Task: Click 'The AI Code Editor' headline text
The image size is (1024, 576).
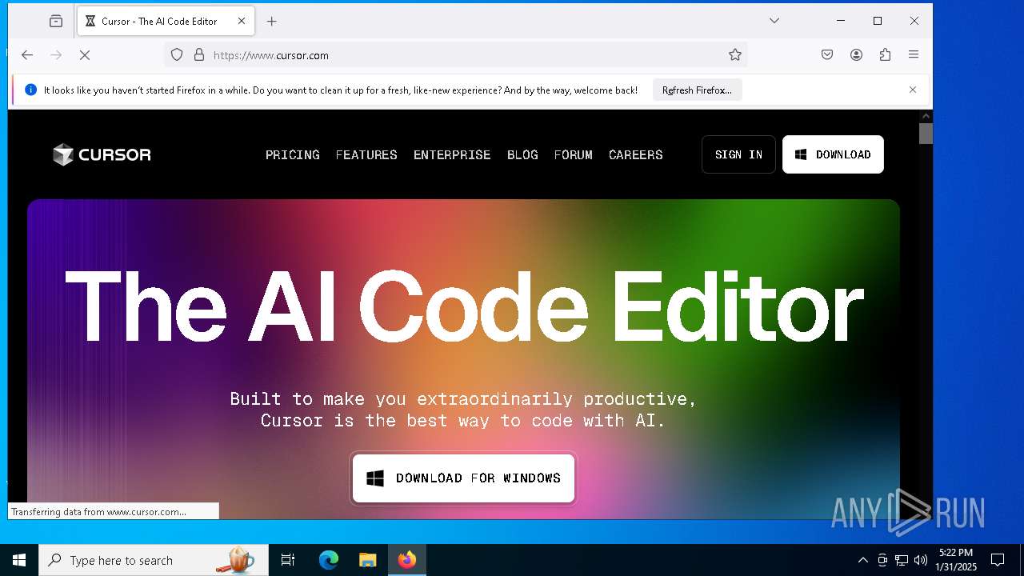Action: click(x=464, y=306)
